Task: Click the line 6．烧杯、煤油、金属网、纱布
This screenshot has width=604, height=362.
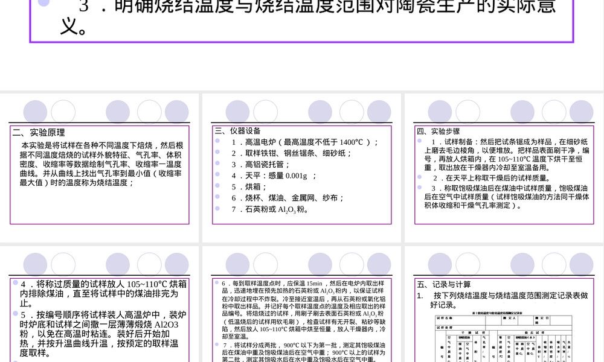Action: 288,198
